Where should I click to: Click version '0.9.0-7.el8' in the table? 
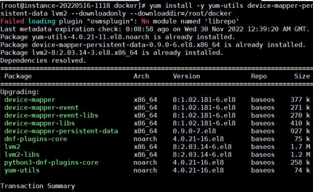[x=194, y=131]
